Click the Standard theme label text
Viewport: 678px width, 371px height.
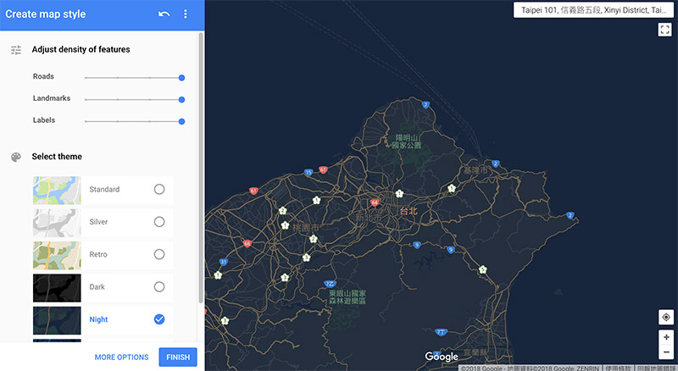(104, 190)
